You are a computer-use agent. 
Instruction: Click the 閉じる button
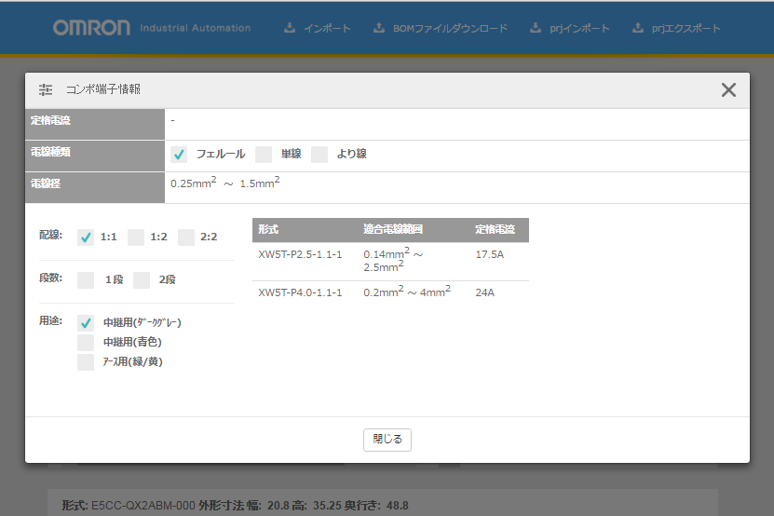tap(387, 440)
